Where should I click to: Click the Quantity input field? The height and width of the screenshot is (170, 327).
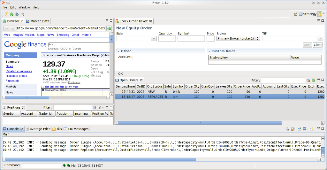coord(167,38)
